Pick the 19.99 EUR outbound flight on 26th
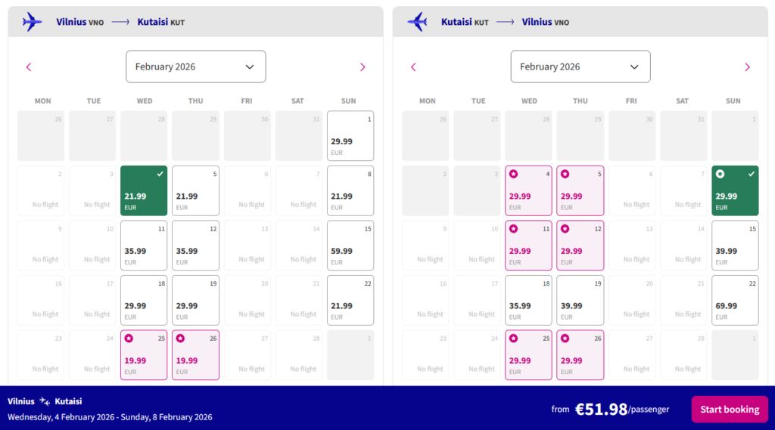The width and height of the screenshot is (775, 430). pyautogui.click(x=195, y=355)
